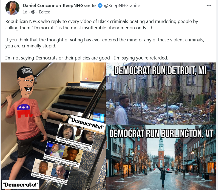
Task: Open the Detroit, MI photo
Action: point(161,93)
